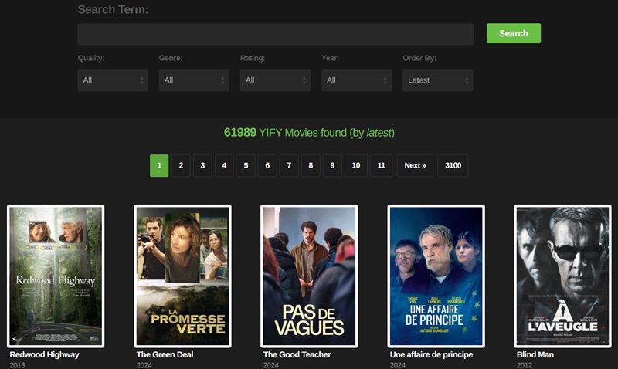
Task: Click the Search Term label
Action: coord(113,9)
